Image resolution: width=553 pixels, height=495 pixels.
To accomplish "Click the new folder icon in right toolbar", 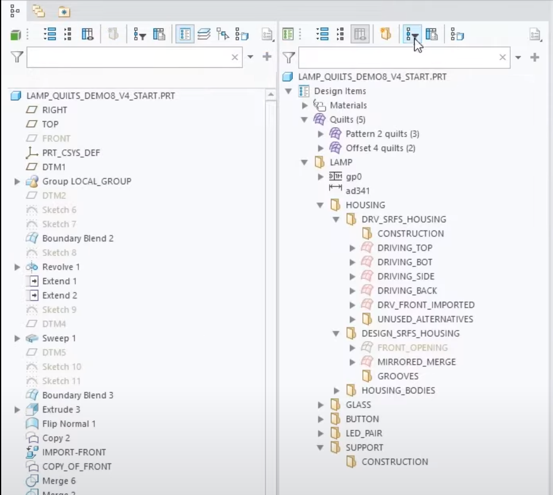I will pyautogui.click(x=385, y=34).
